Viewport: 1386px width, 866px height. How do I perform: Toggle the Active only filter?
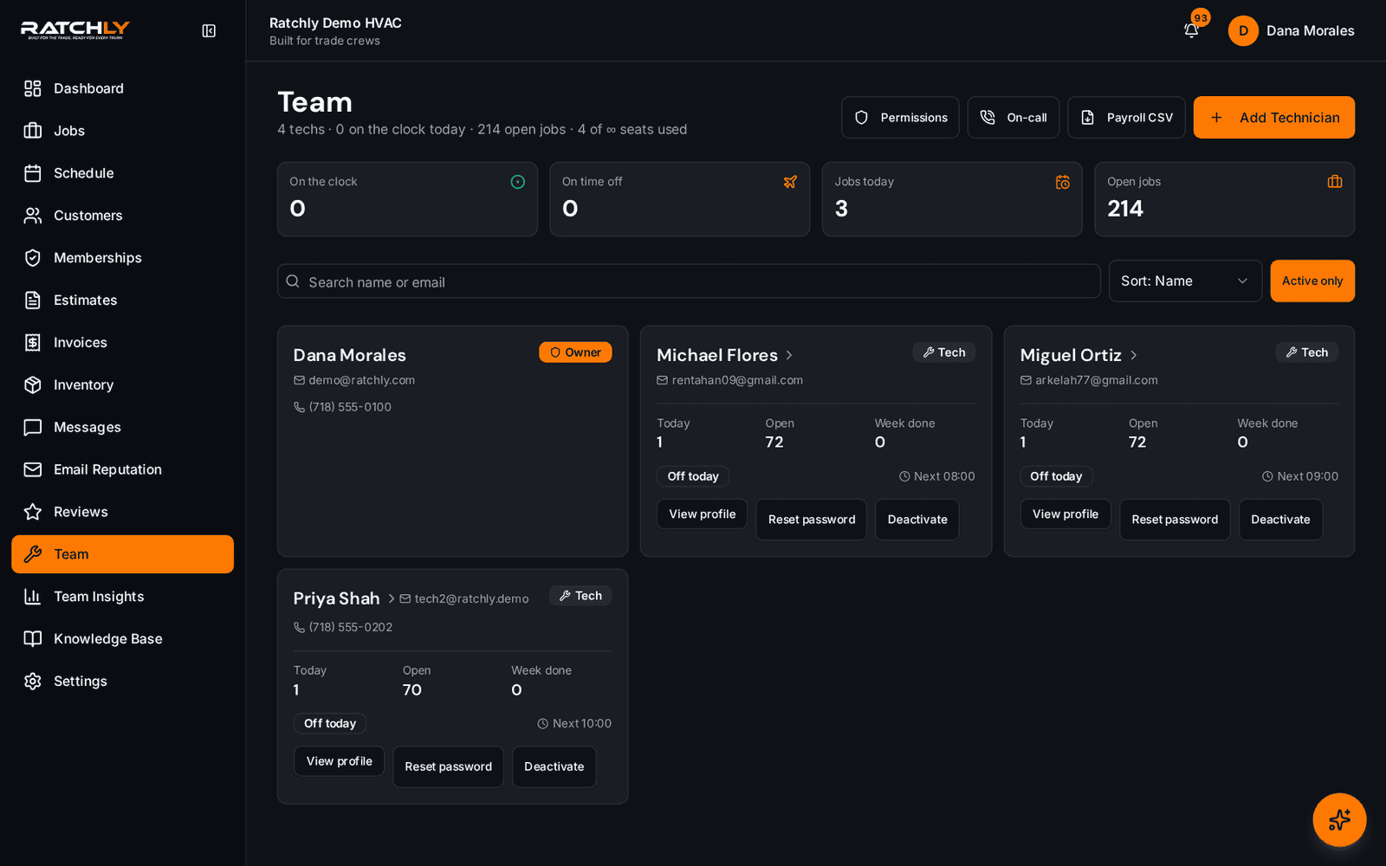[x=1312, y=281]
